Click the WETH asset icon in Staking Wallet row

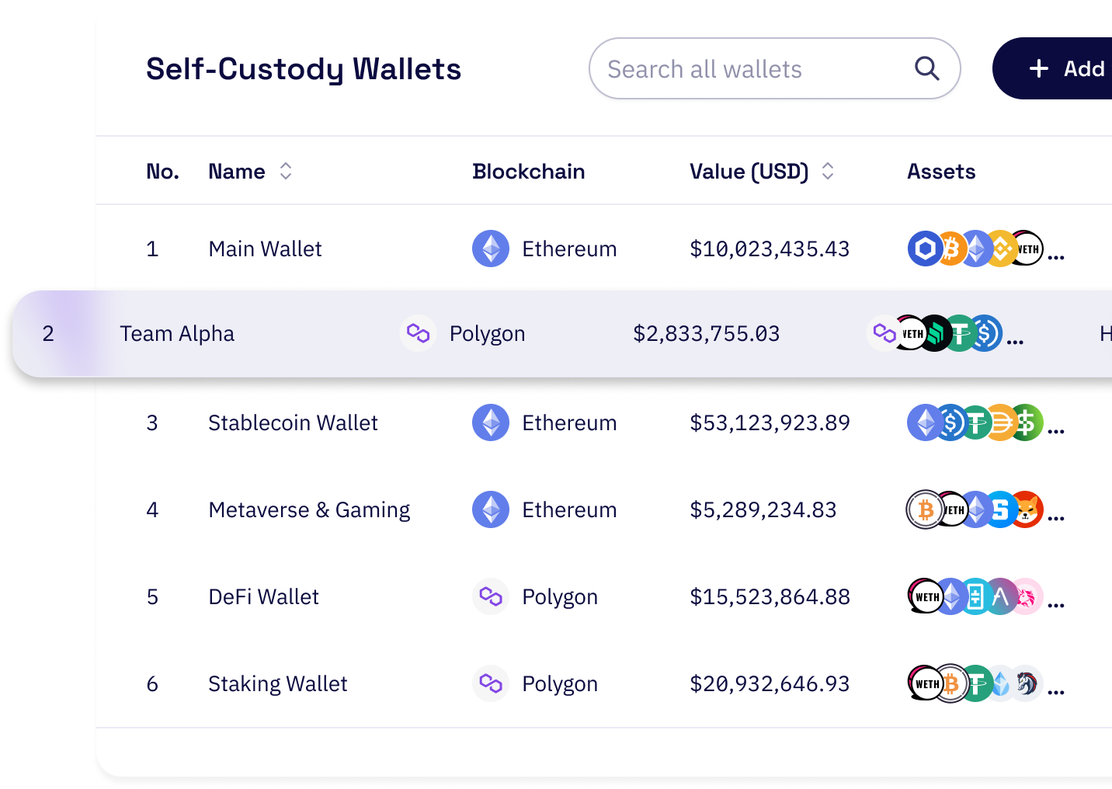925,683
